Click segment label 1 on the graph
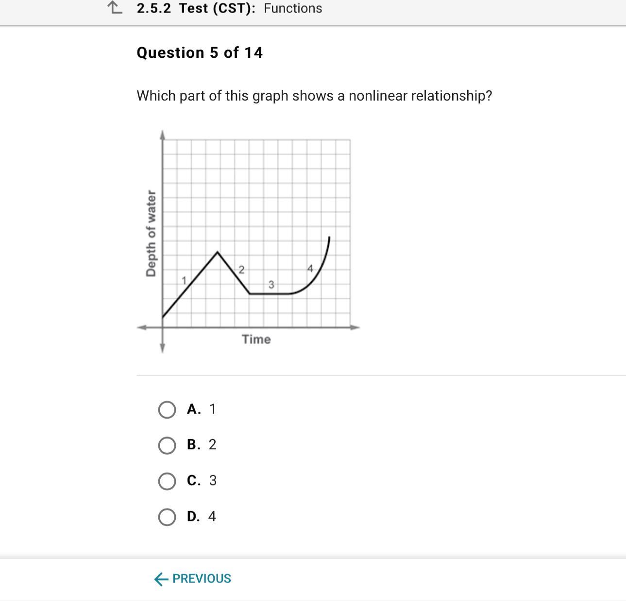This screenshot has height=601, width=626. [x=184, y=280]
